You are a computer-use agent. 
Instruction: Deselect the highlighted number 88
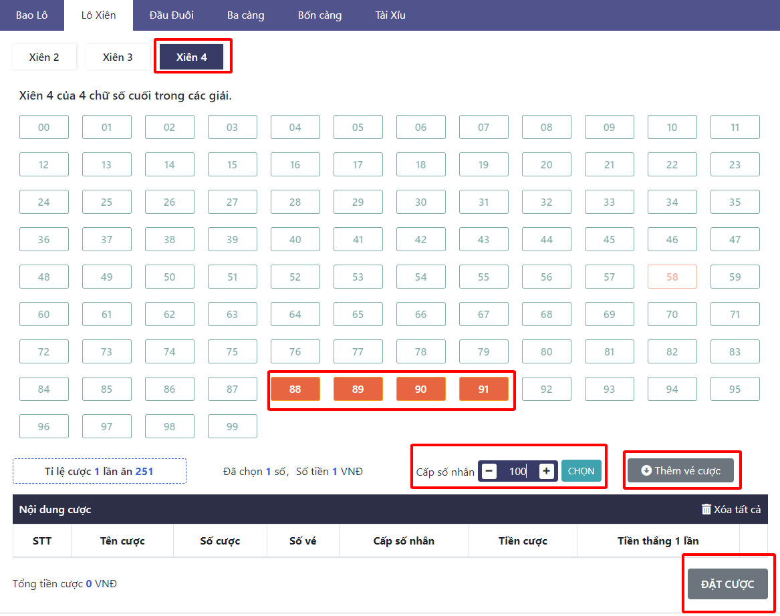click(295, 390)
